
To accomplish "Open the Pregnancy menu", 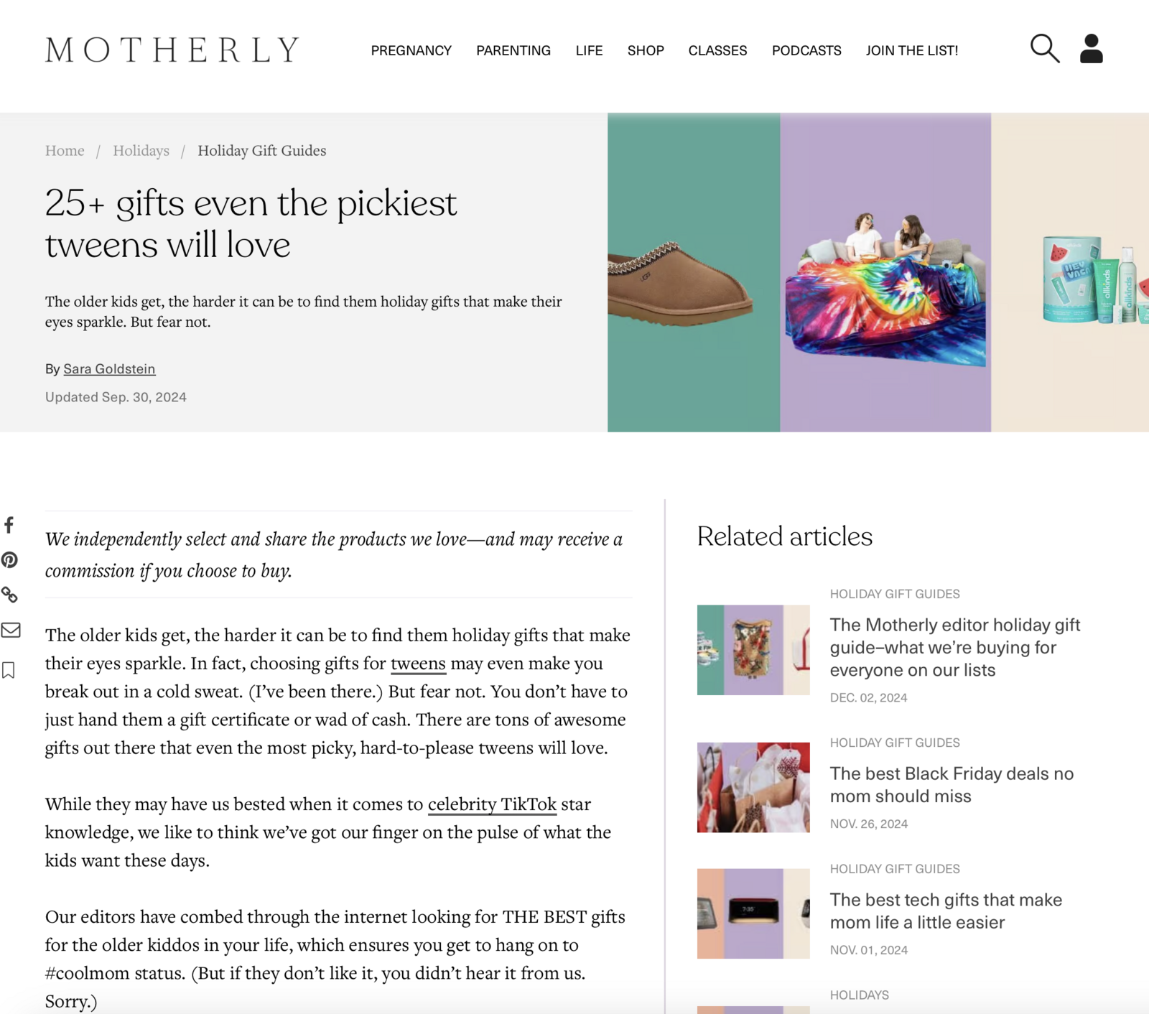I will [411, 51].
